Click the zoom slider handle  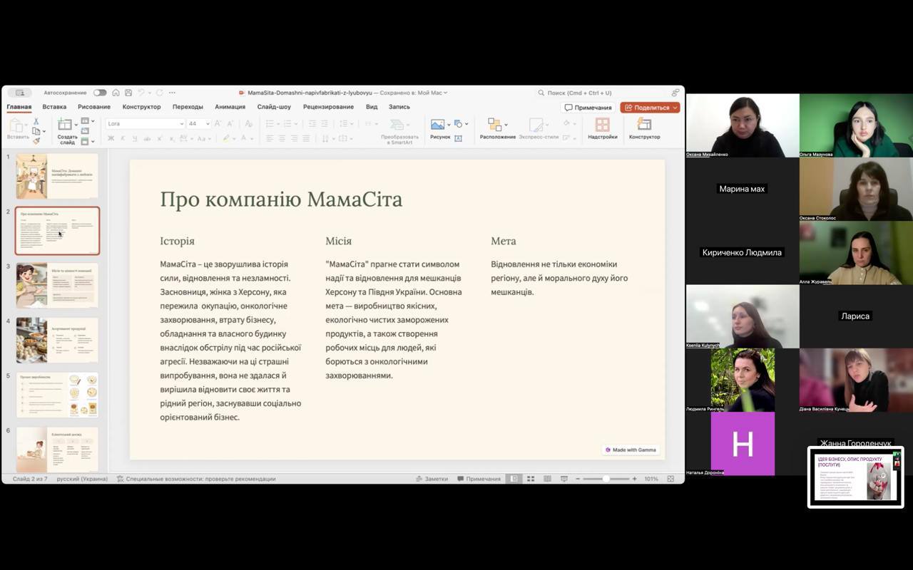[x=606, y=479]
